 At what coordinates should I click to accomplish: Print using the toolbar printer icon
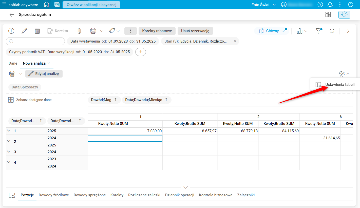click(x=93, y=31)
